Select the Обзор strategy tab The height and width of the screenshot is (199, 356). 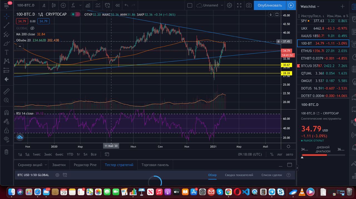click(x=212, y=175)
